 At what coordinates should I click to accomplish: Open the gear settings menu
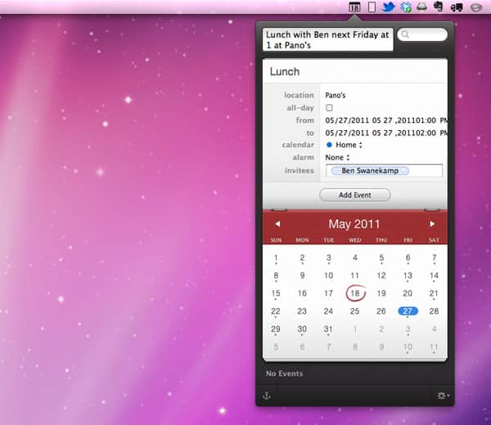pos(443,396)
